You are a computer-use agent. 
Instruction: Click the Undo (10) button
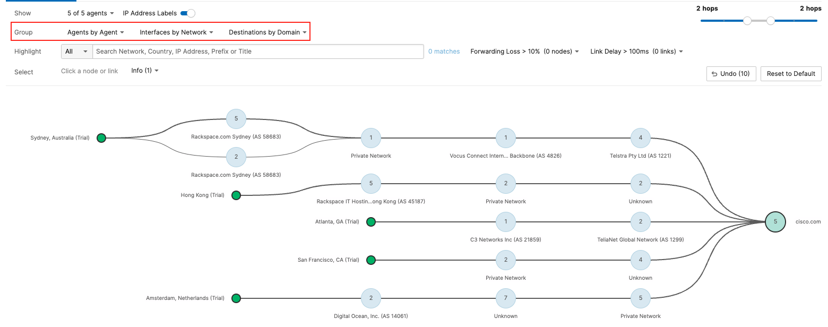click(731, 74)
